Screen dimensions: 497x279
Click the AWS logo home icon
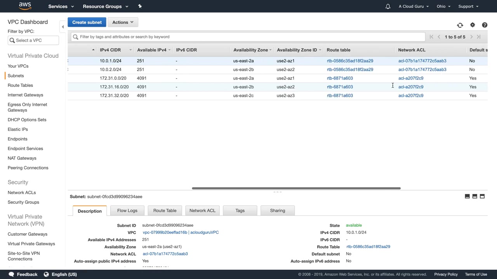point(25,6)
